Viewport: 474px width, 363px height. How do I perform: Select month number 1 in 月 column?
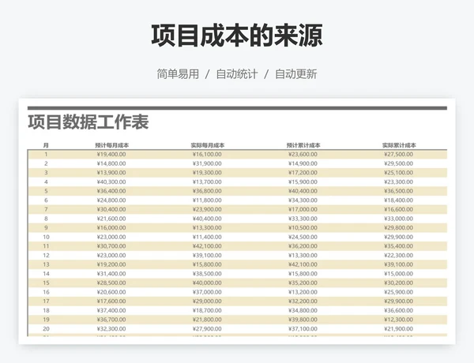(x=46, y=155)
